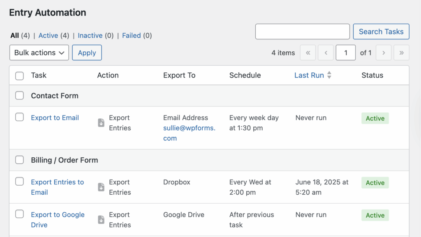Open the sullie@wpforms.com email link
The height and width of the screenshot is (237, 421).
coord(189,133)
